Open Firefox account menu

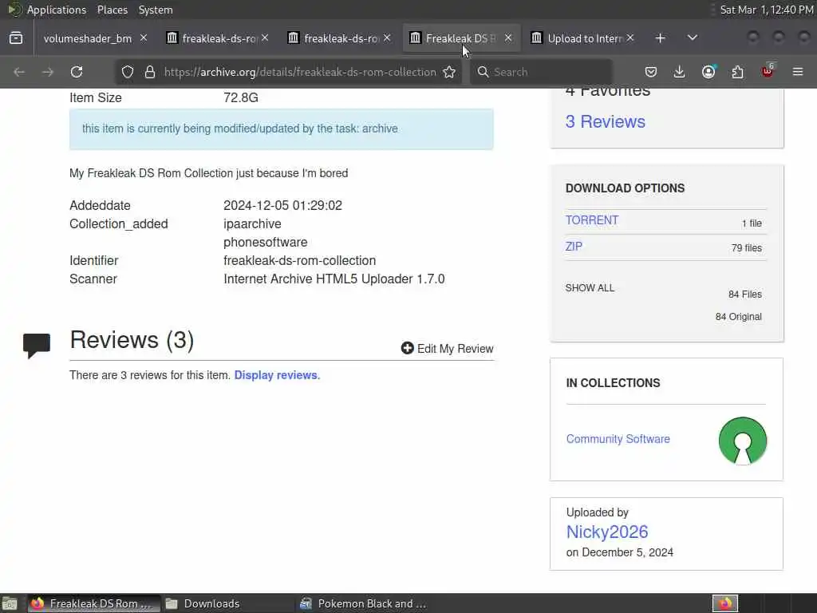(708, 72)
